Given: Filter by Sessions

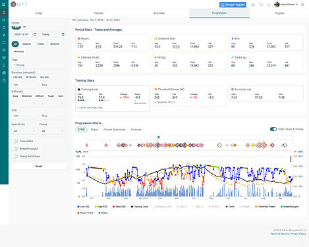Looking at the screenshot, I should [x=55, y=44].
